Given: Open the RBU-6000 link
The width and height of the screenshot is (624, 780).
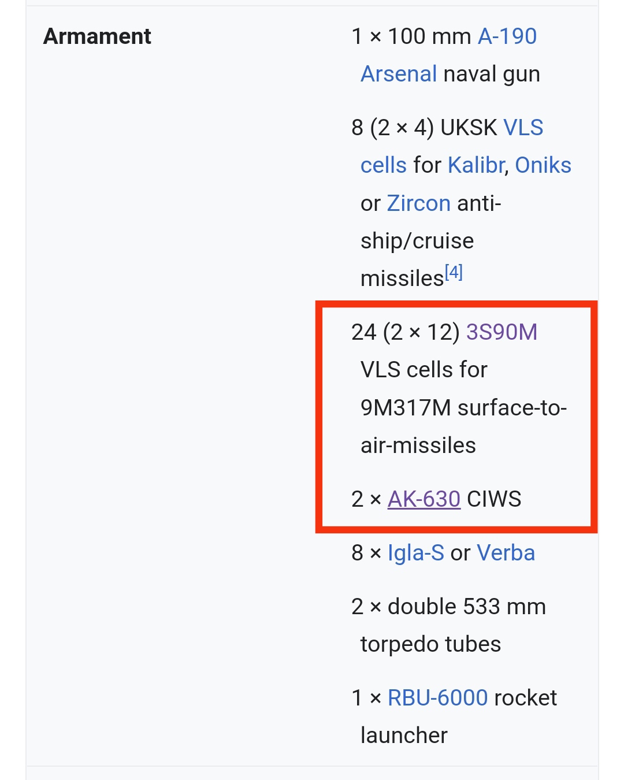Looking at the screenshot, I should (x=437, y=698).
